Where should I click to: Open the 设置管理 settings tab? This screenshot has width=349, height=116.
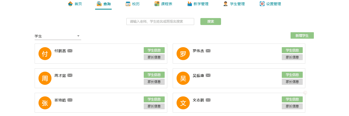(270, 4)
